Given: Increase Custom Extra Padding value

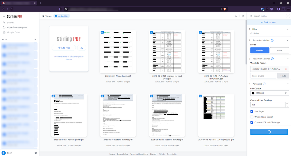Looking at the screenshot, I should pyautogui.click(x=287, y=103).
